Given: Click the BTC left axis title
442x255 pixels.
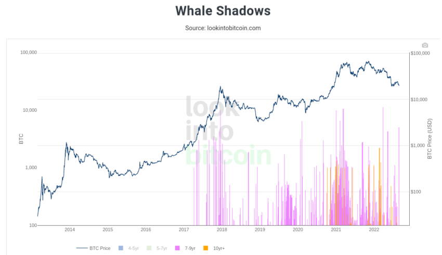Looking at the screenshot, I should pos(21,139).
